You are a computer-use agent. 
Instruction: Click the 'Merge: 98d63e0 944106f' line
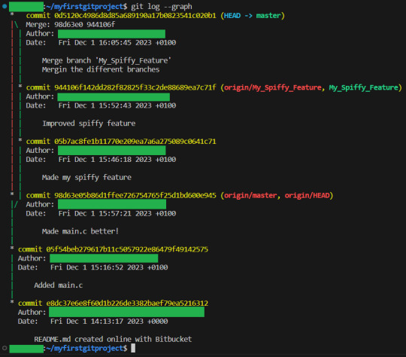coord(71,25)
